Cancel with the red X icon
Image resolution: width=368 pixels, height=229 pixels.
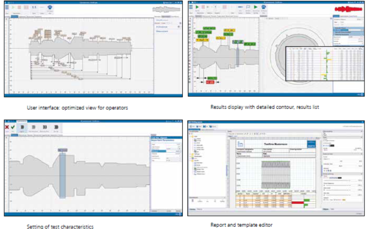[x=7, y=127]
